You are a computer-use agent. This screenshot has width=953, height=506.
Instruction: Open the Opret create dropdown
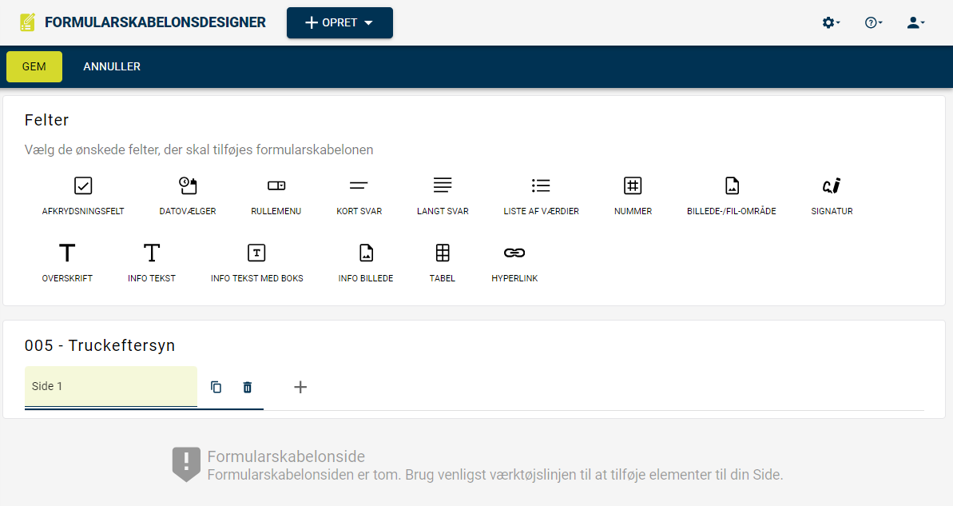(x=340, y=22)
